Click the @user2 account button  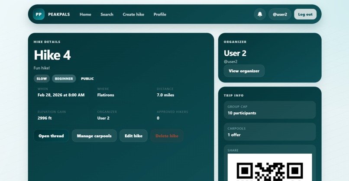click(280, 14)
